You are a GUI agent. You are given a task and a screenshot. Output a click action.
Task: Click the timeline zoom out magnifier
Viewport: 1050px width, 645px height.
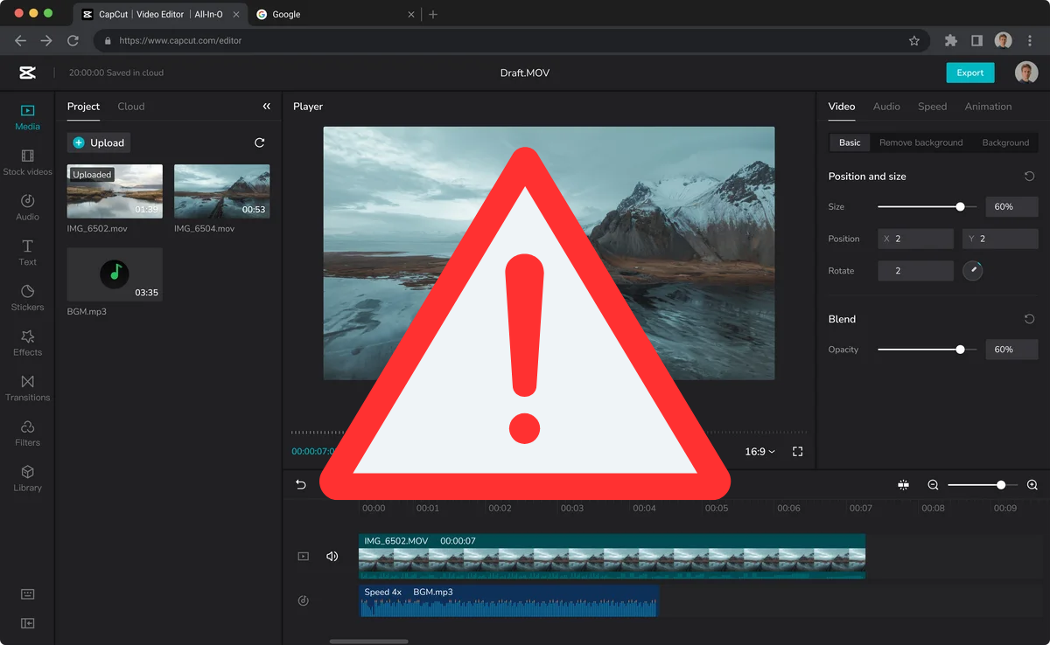(933, 485)
